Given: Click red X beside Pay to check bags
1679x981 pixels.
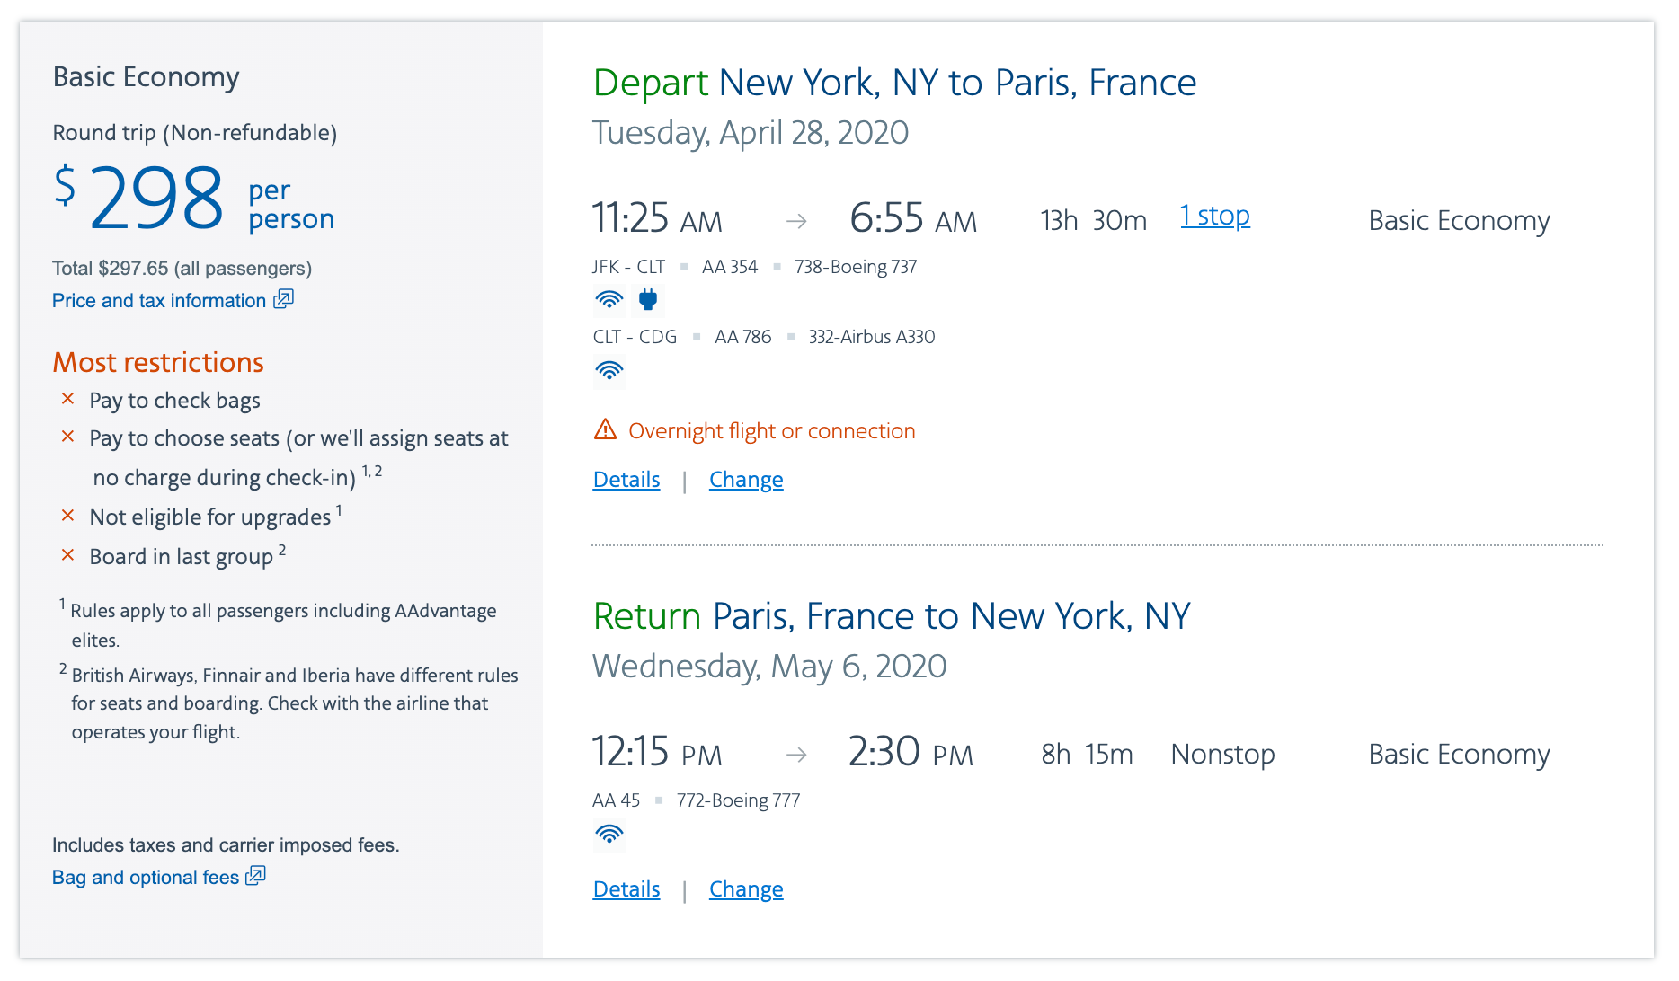Looking at the screenshot, I should coord(67,399).
